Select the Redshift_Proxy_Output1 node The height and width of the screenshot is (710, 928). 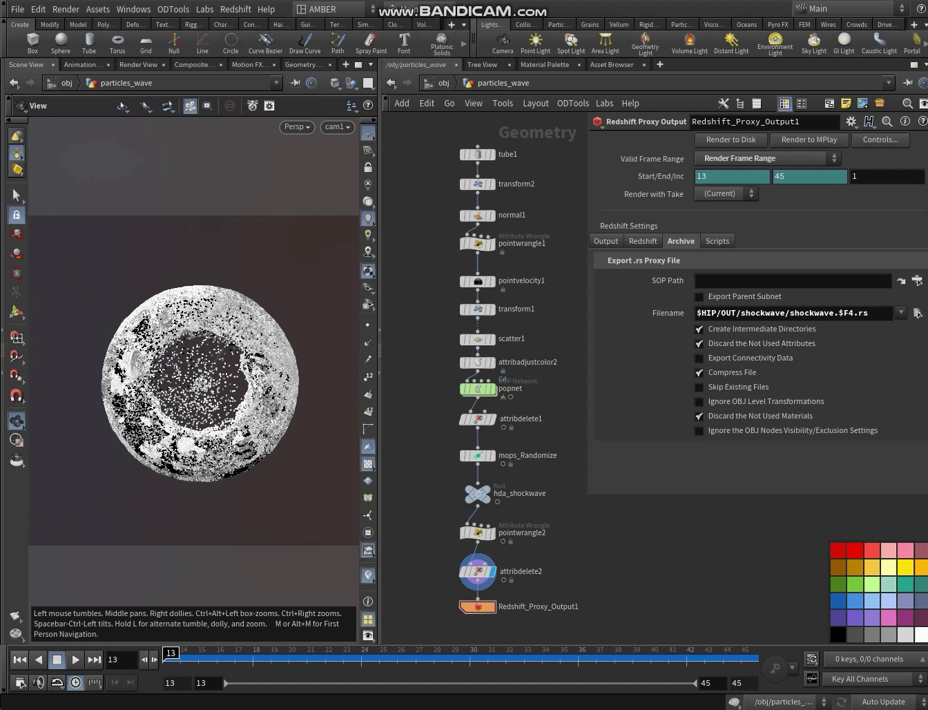478,607
